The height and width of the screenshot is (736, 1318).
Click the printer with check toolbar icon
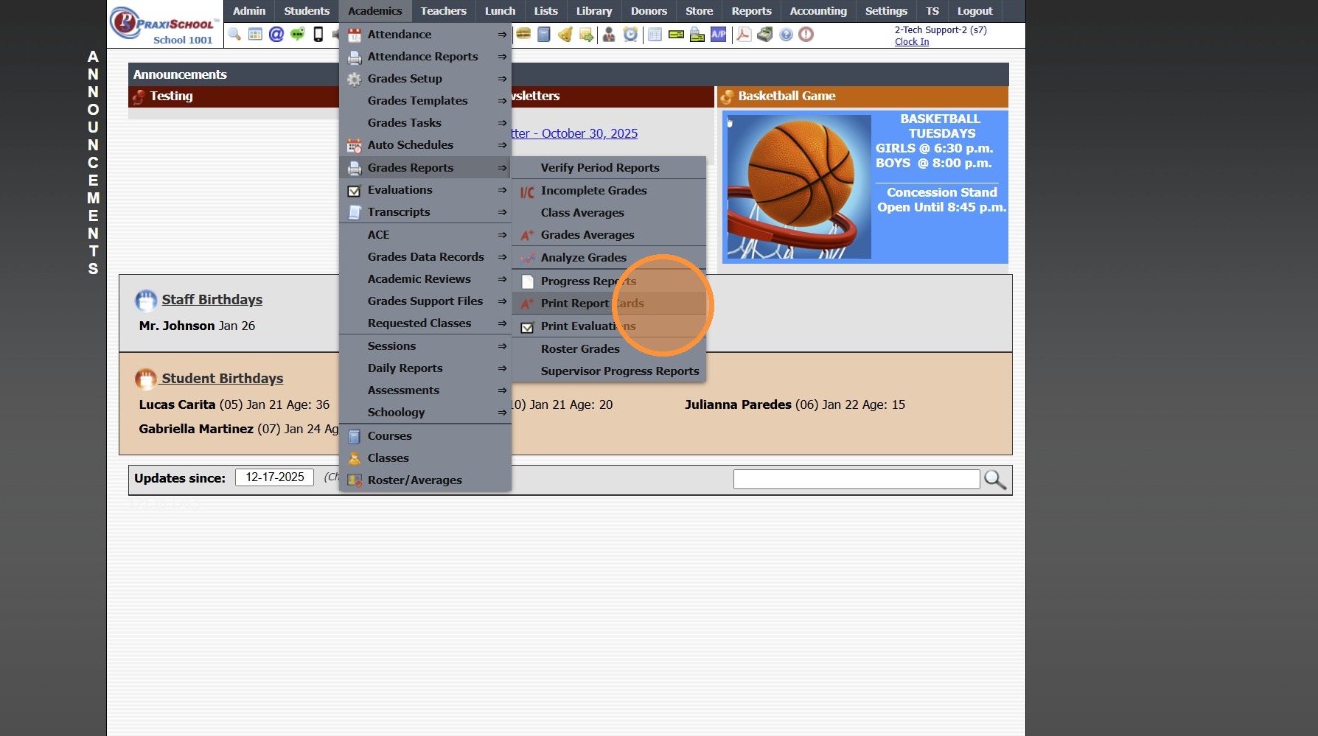point(697,35)
